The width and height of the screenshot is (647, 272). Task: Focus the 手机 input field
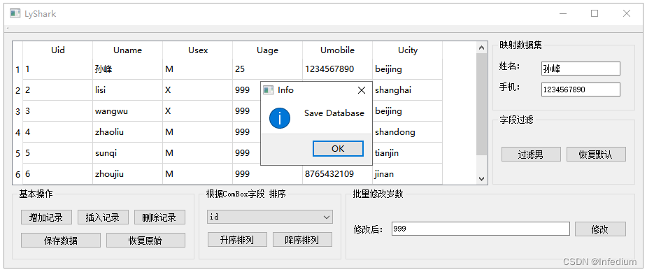click(581, 90)
